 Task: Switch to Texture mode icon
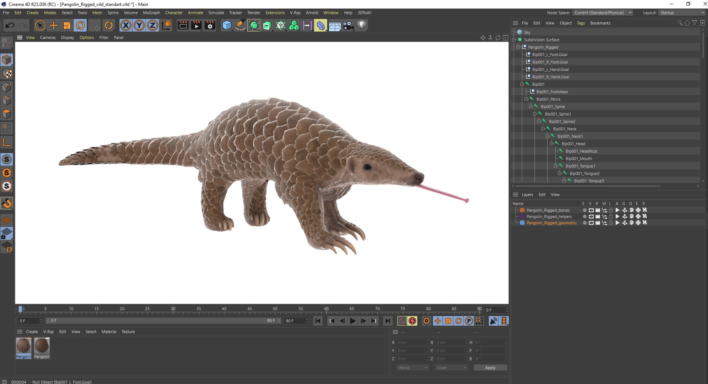[x=7, y=74]
